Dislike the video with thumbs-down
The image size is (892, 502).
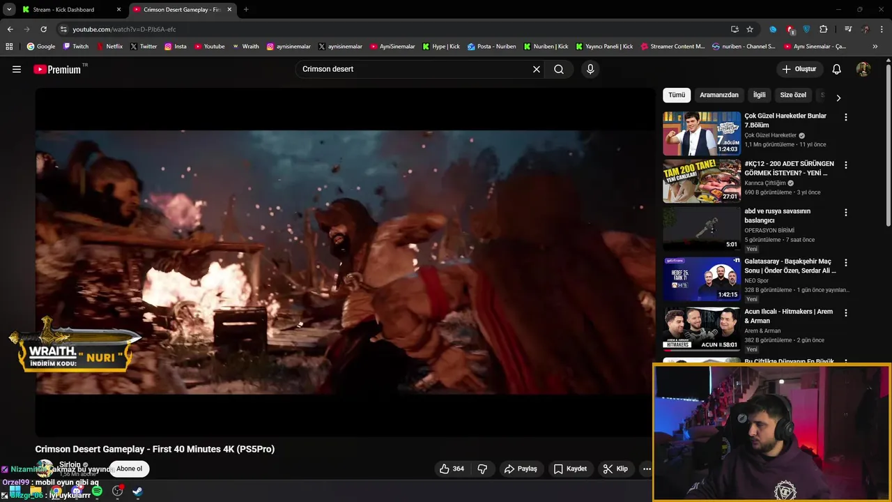point(482,469)
